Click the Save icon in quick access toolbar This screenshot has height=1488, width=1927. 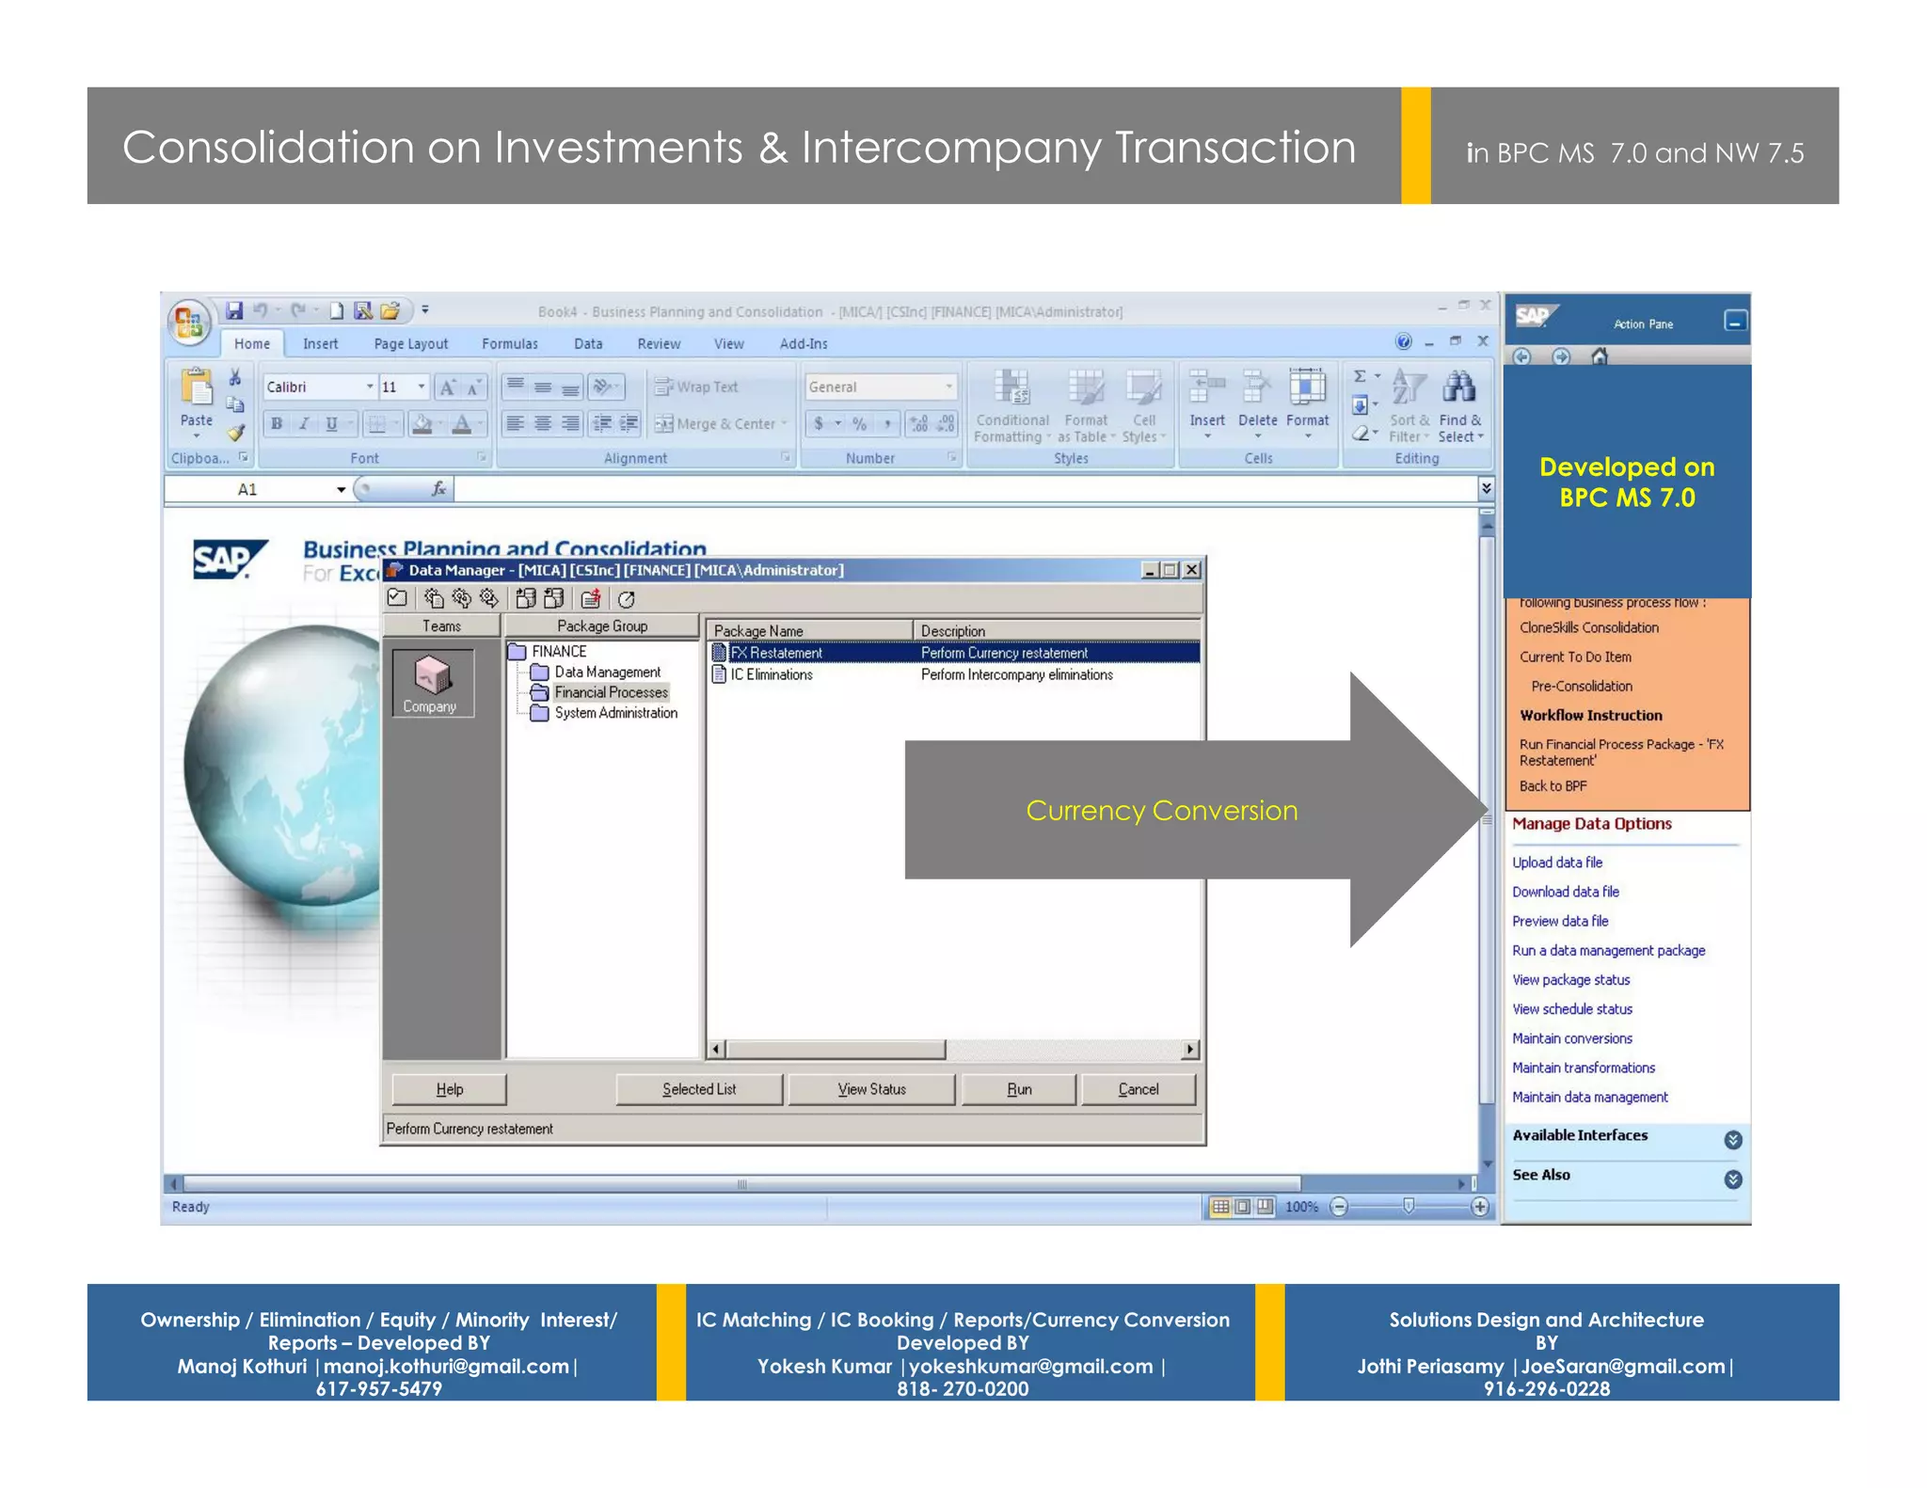click(234, 310)
